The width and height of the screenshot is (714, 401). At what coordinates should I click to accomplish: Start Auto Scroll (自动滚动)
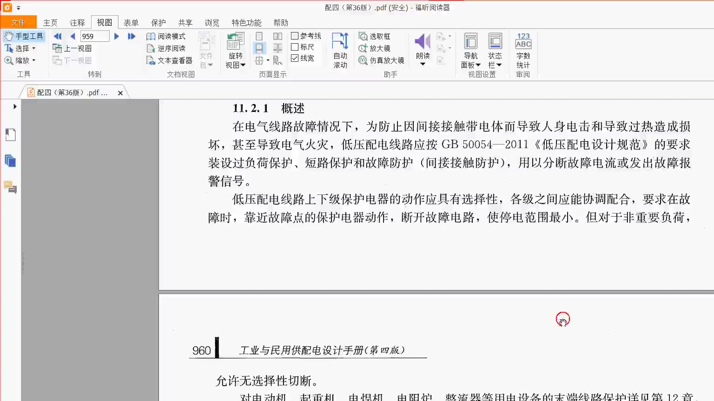[x=340, y=51]
